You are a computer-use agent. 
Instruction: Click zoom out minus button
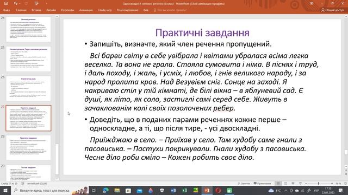[x=306, y=184]
